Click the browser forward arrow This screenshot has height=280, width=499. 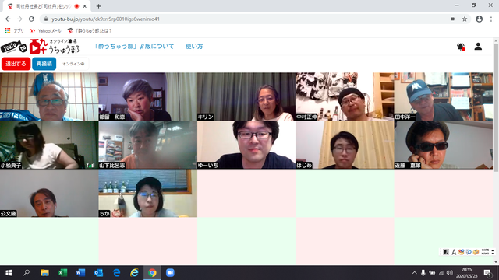[19, 19]
